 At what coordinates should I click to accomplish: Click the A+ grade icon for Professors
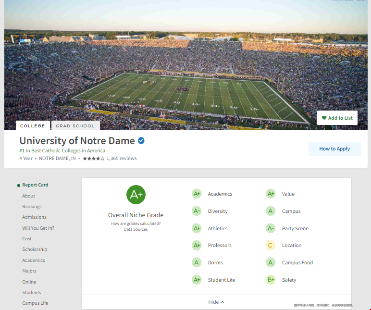pyautogui.click(x=197, y=246)
